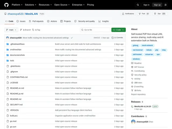Image resolution: width=172 pixels, height=129 pixels.
Task: Expand the Open Source menu
Action: click(62, 5)
